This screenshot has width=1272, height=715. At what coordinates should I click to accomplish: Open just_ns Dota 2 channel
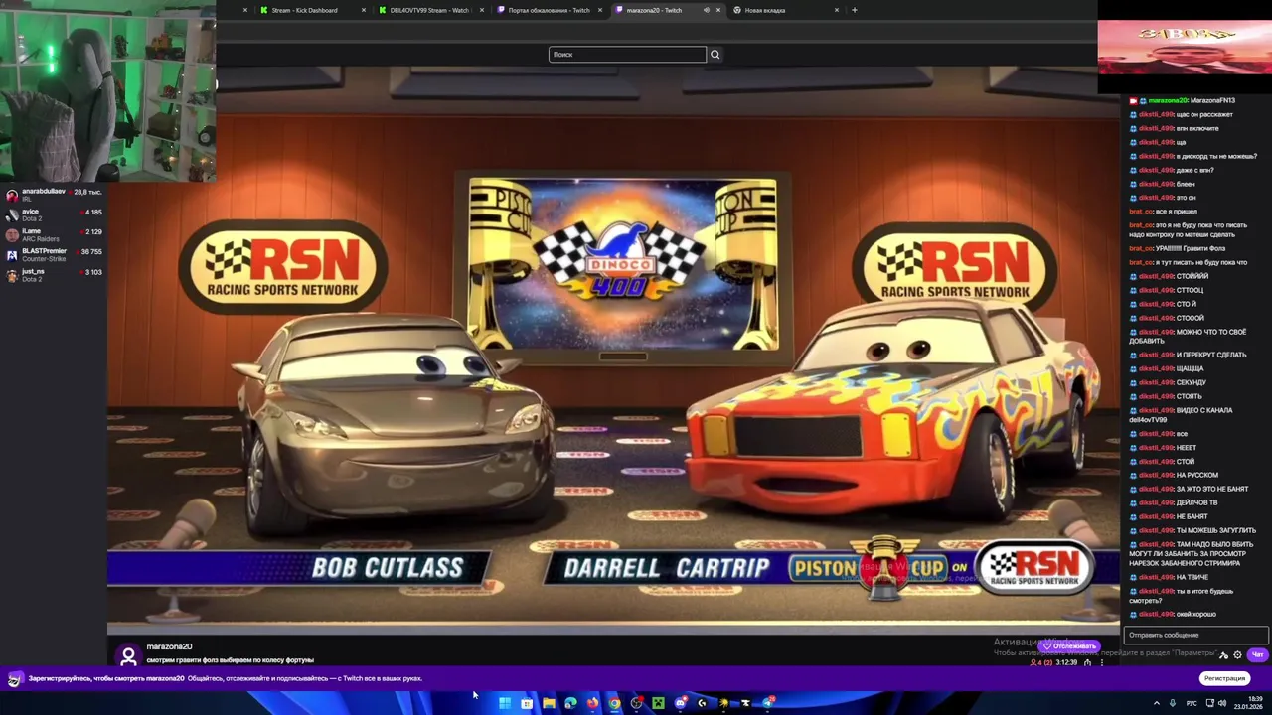[x=55, y=274]
